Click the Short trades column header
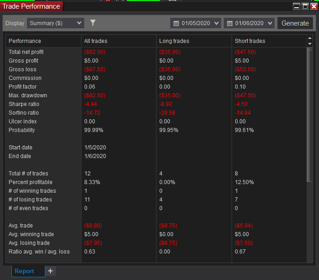 (269, 41)
